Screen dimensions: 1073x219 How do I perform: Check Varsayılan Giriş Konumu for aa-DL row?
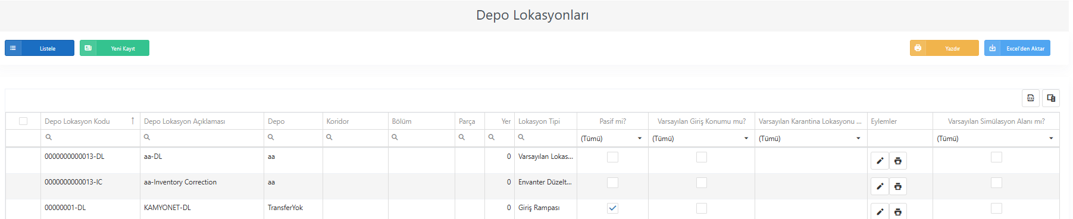coord(702,157)
